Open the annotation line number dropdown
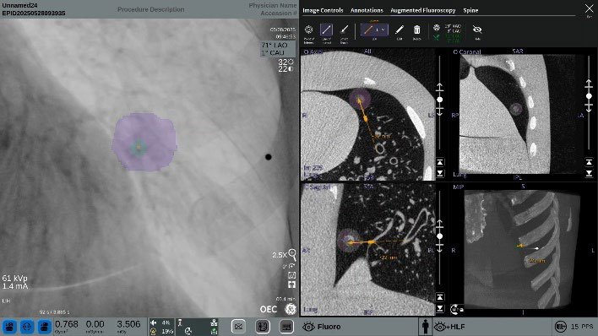The height and width of the screenshot is (336, 598). pos(374,30)
